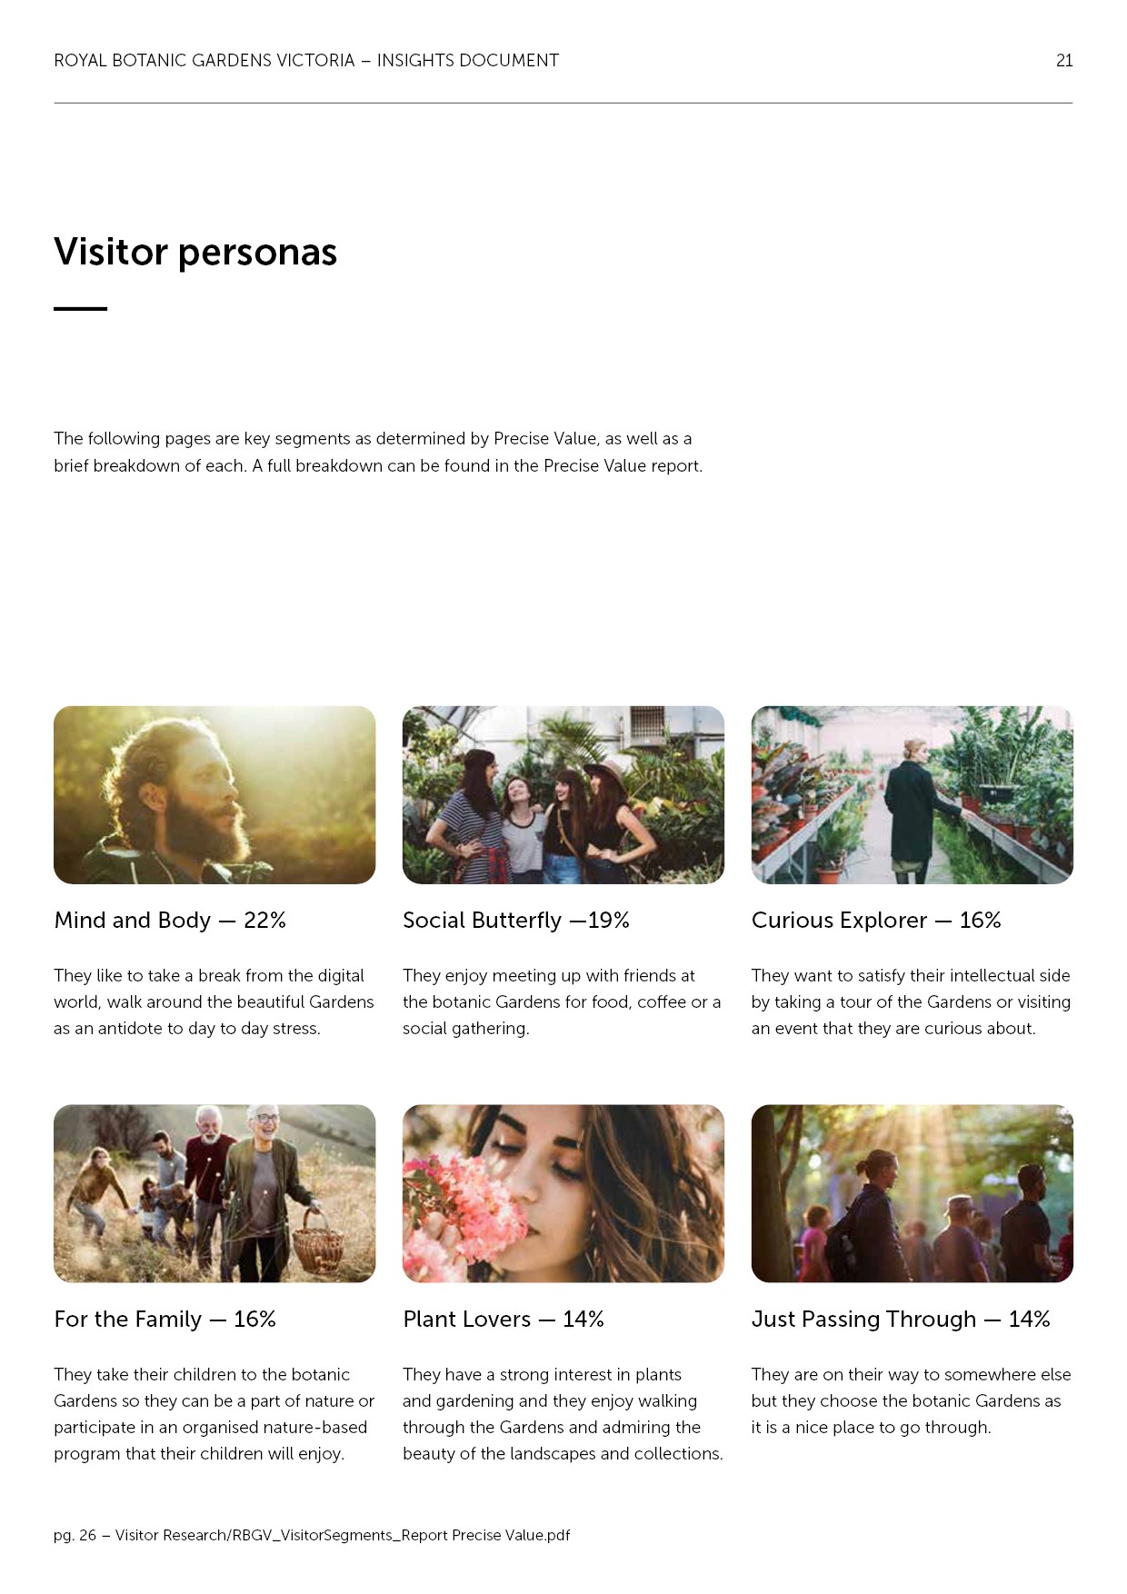Screen dimensions: 1127x1594
Task: Click the Mind and Body bearded man photo
Action: [x=214, y=795]
